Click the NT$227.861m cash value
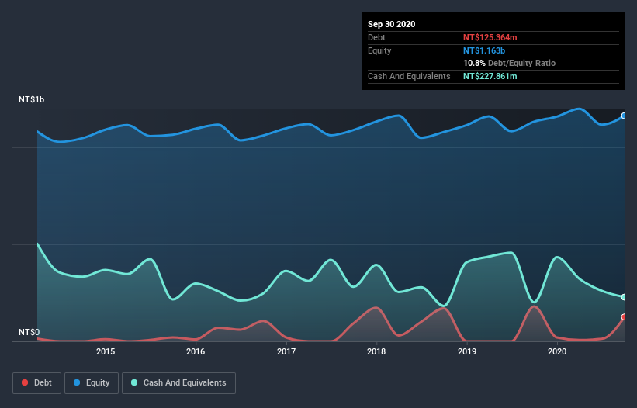Screen dimensions: 637x408 pos(490,76)
